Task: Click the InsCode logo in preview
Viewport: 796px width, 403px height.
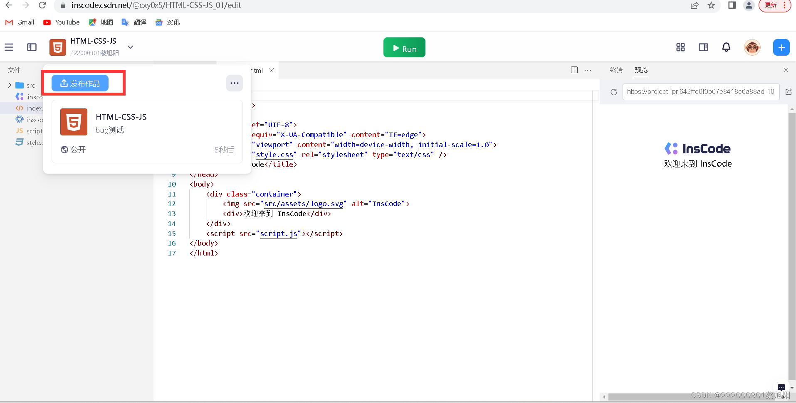Action: click(x=697, y=148)
